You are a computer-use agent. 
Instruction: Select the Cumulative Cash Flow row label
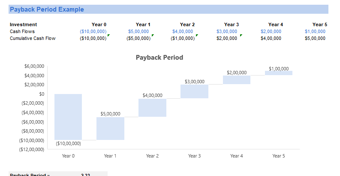(x=33, y=38)
